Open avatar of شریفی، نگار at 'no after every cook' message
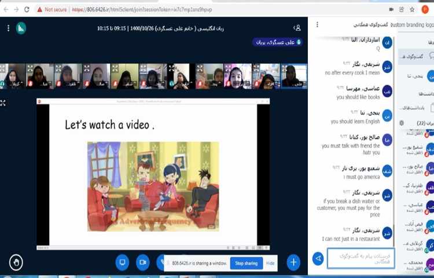The image size is (434, 278). point(387,67)
